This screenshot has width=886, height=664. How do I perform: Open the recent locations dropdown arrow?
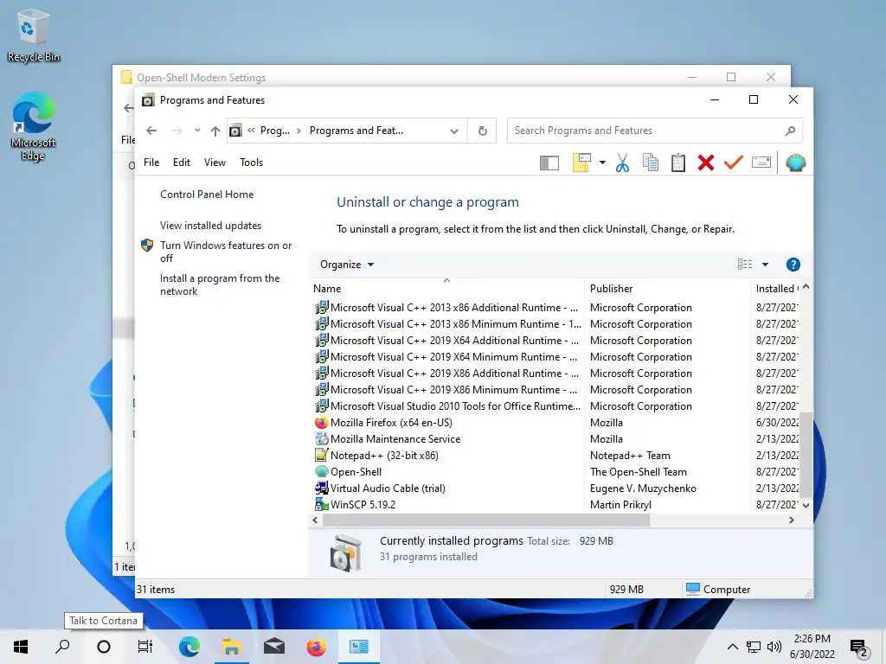[197, 131]
